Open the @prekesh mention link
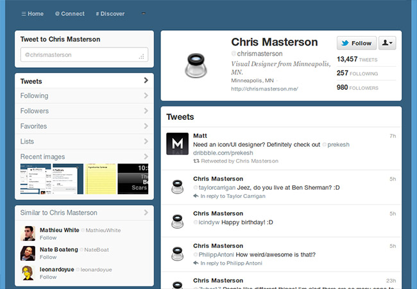Image resolution: width=417 pixels, height=289 pixels. click(336, 145)
